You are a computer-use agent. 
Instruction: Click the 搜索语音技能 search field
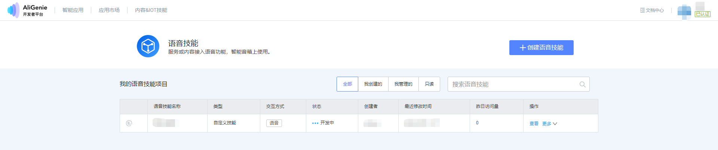pyautogui.click(x=518, y=84)
